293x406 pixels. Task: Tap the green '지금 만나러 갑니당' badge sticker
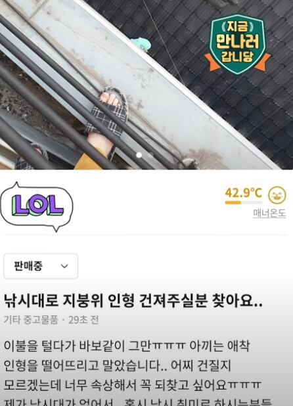(x=237, y=43)
